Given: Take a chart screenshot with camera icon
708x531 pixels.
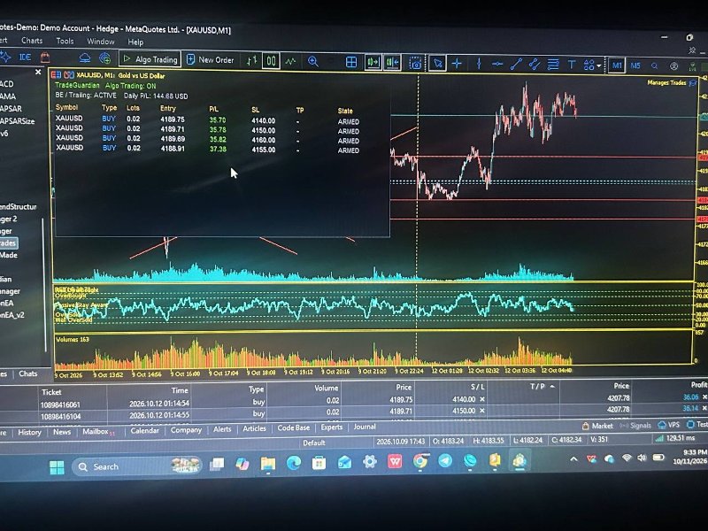Looking at the screenshot, I should (x=415, y=64).
